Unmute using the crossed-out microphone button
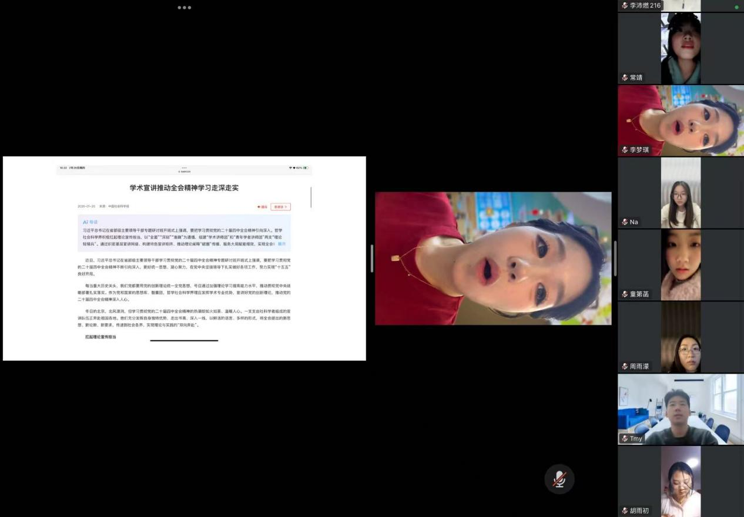The width and height of the screenshot is (744, 517). click(559, 479)
